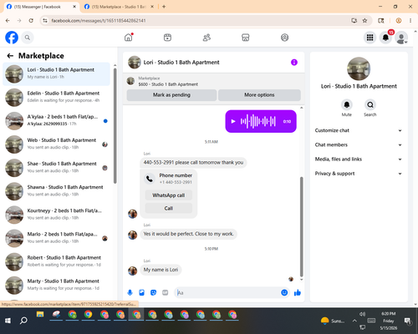Screen dimensions: 418x334
Task: Click the browser address bar
Action: coord(195,21)
